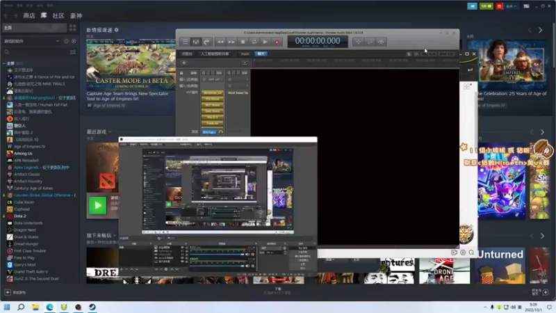Select Cuphead in the library list
The width and height of the screenshot is (556, 313).
[x=22, y=209]
